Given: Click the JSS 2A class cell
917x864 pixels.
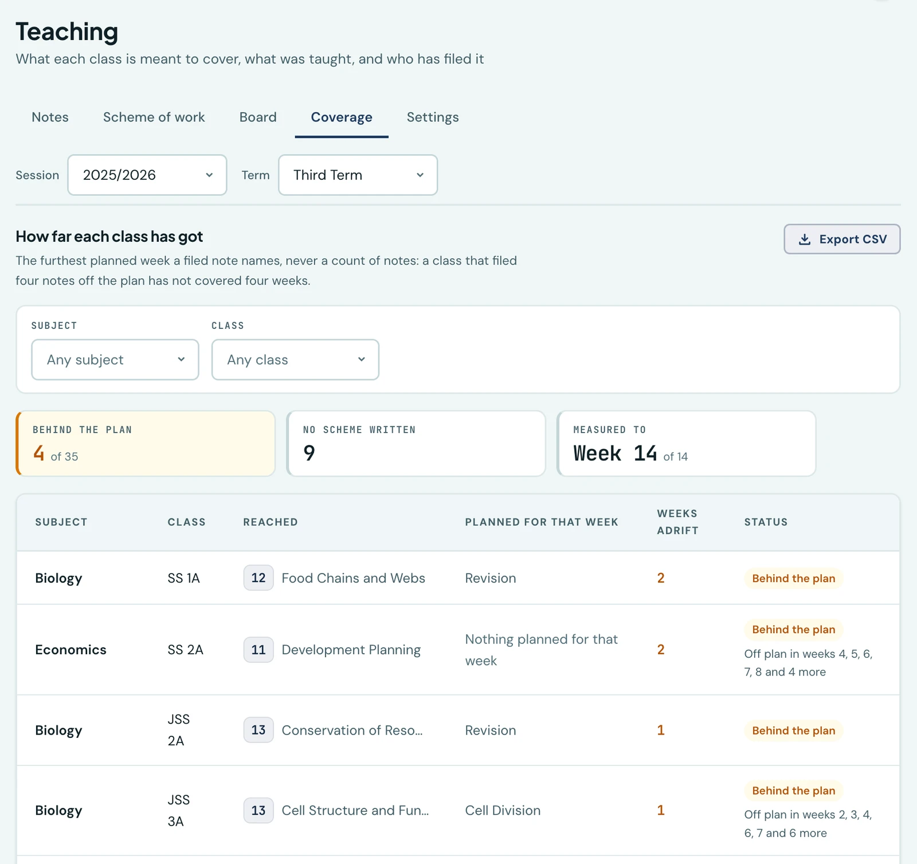Looking at the screenshot, I should pos(179,730).
